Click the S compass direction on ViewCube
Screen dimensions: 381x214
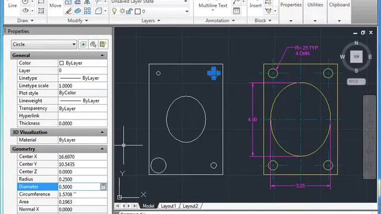pyautogui.click(x=356, y=71)
